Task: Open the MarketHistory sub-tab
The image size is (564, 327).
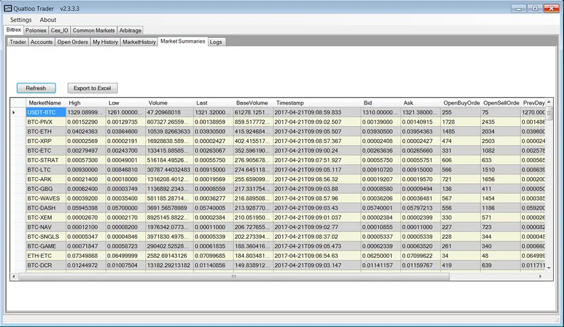Action: (139, 42)
